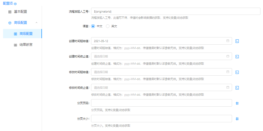
Task: Click the settings icon beside 配置项 title
Action: (x=15, y=4)
